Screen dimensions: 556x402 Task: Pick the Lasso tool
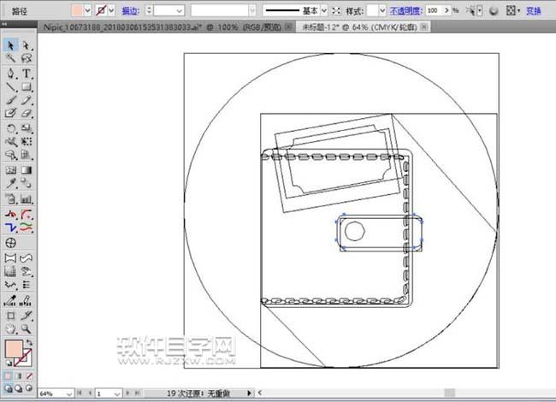click(x=27, y=58)
